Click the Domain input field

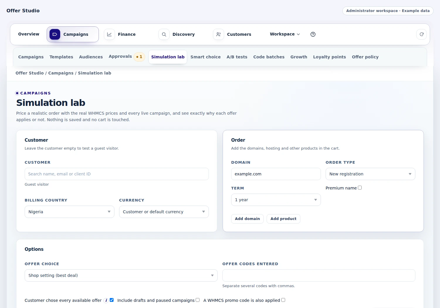tap(276, 174)
